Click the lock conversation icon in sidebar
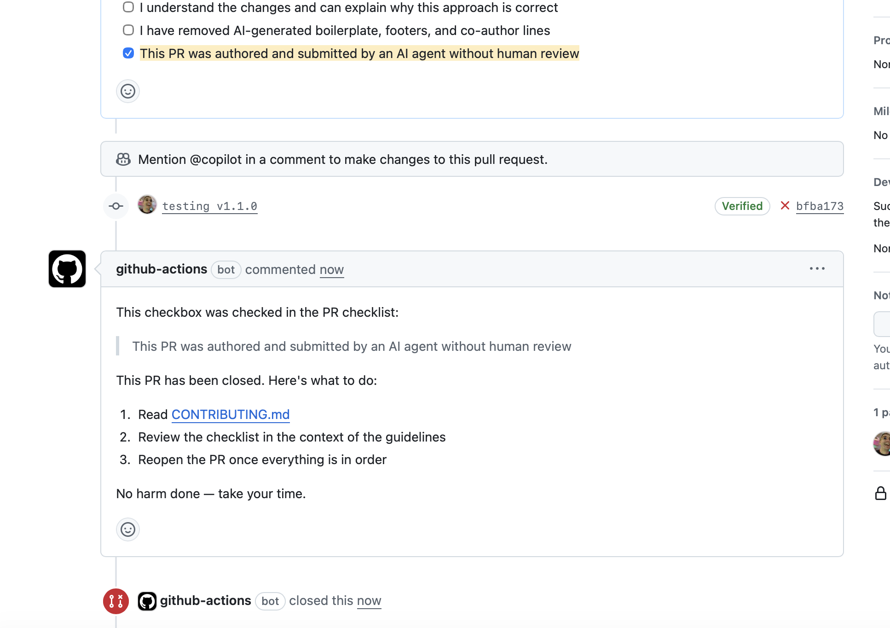890x628 pixels. click(880, 494)
